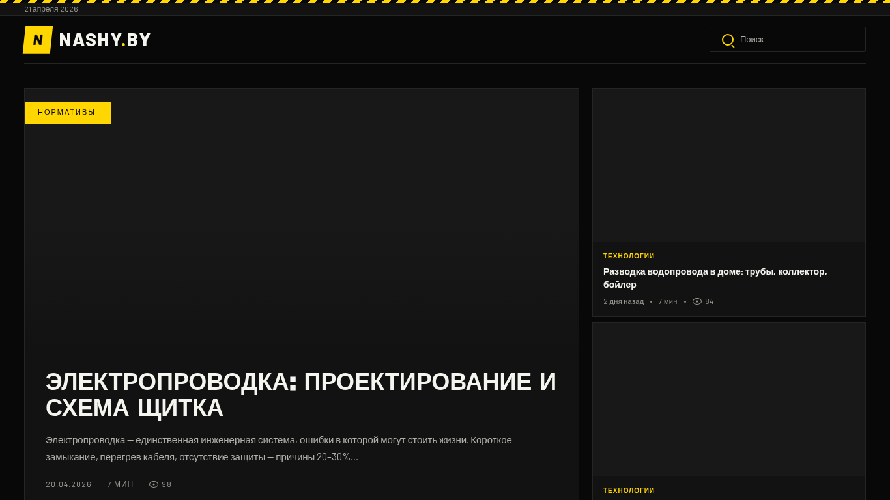Click the 20.04.2026 publication date
The width and height of the screenshot is (890, 500).
(x=68, y=484)
